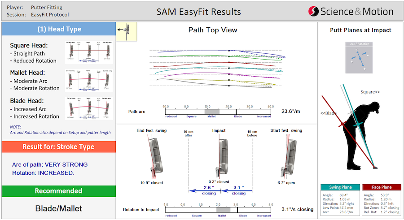Click the gray Mallet zone on Path arc scale

(212, 112)
